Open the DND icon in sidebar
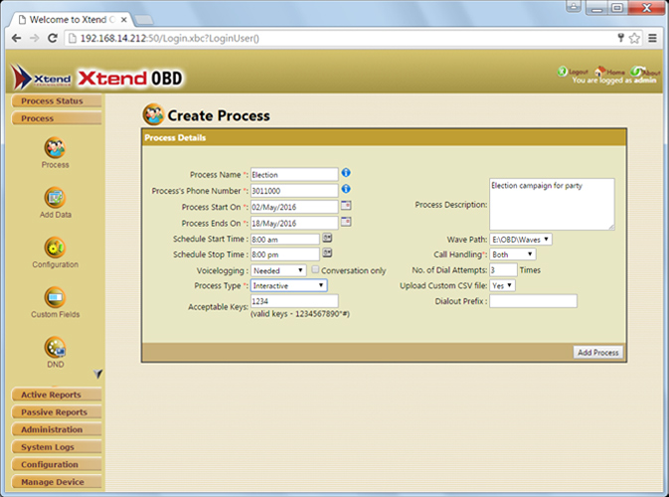 pyautogui.click(x=55, y=347)
